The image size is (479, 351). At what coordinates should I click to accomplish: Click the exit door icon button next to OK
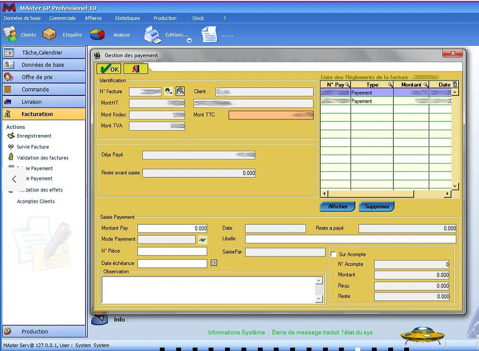click(136, 69)
